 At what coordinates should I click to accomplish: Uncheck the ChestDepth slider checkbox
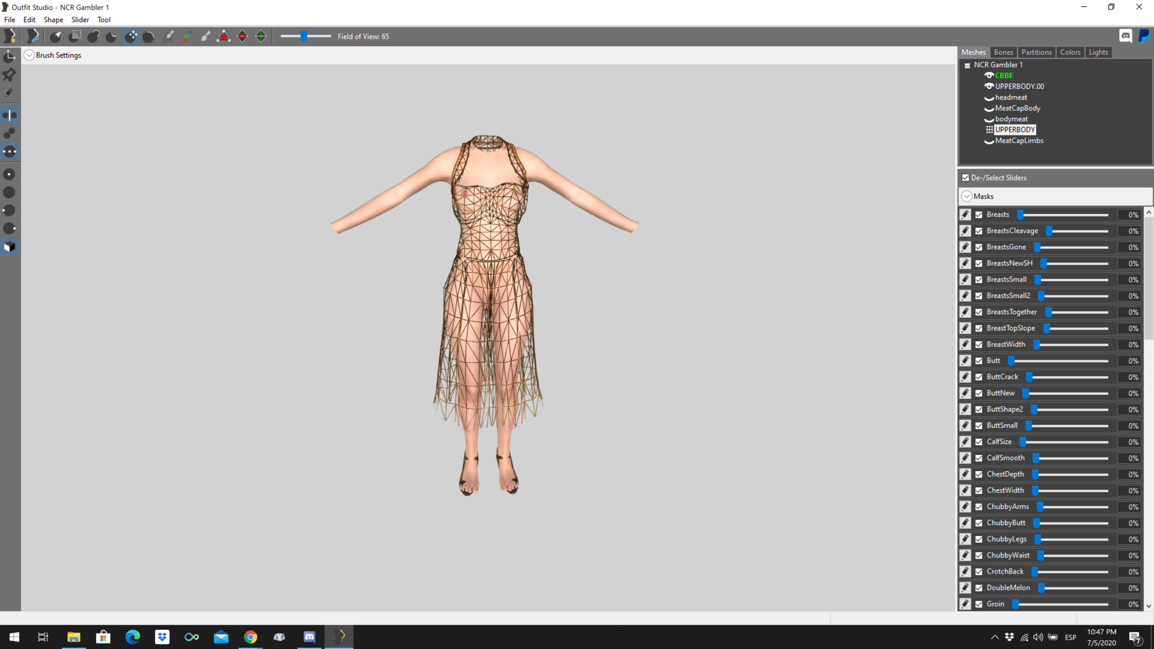tap(979, 474)
